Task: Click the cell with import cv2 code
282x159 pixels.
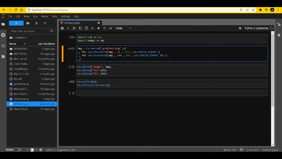Action: pos(172,39)
